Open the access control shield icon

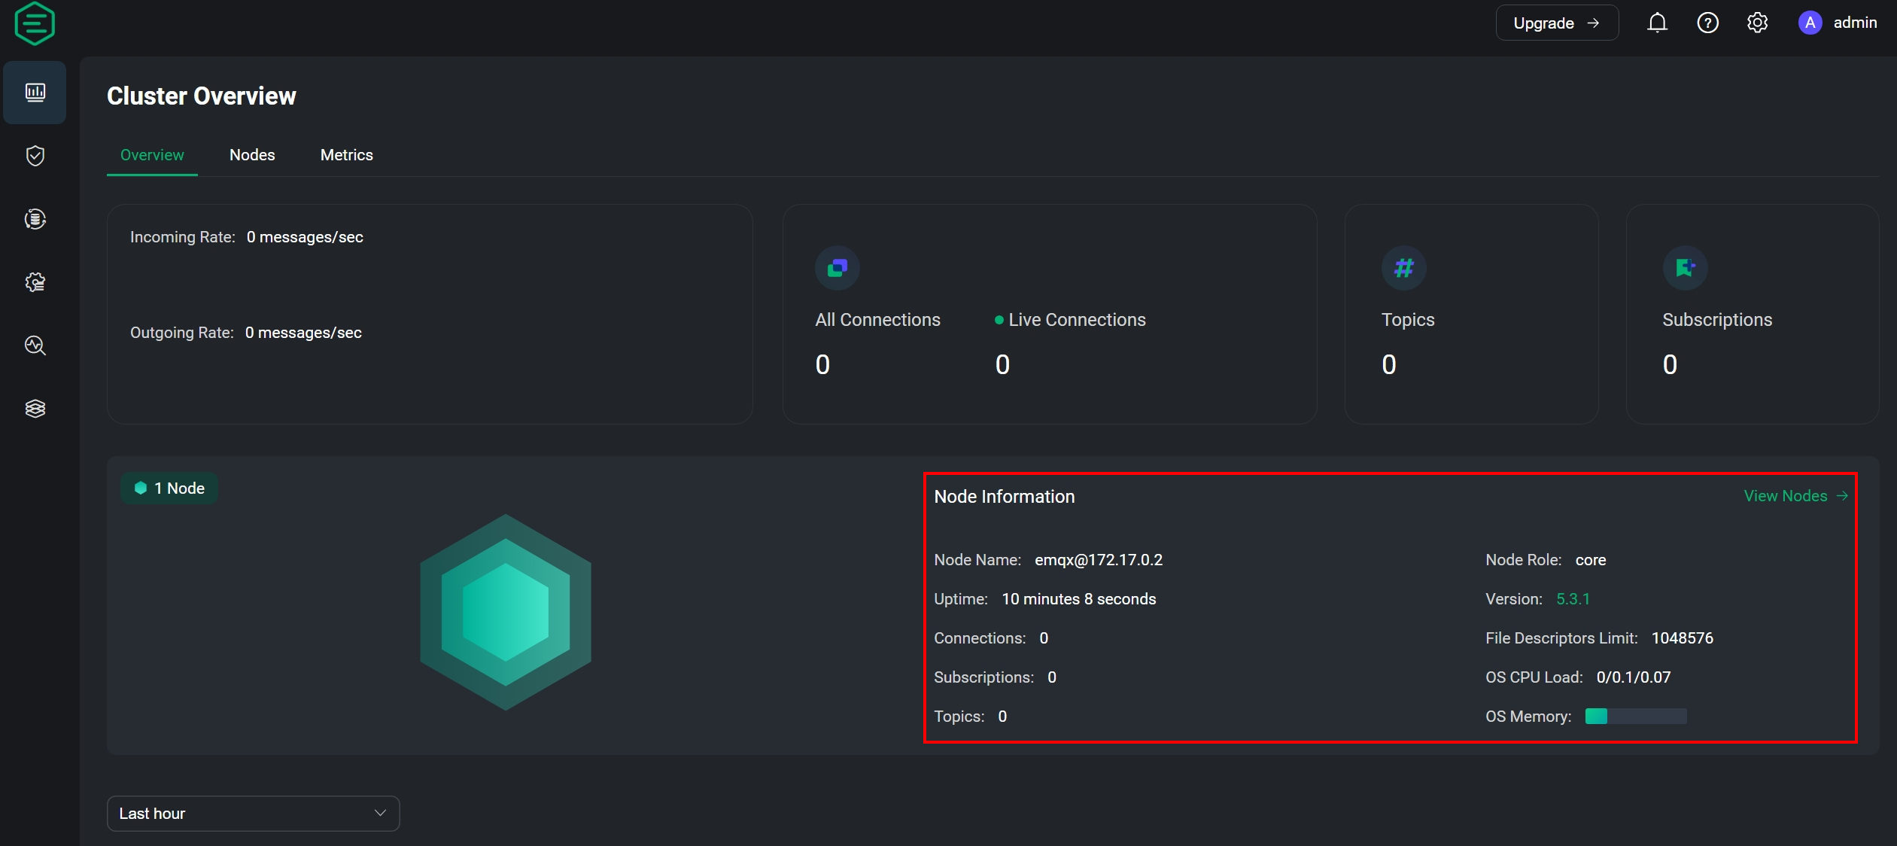(x=35, y=156)
